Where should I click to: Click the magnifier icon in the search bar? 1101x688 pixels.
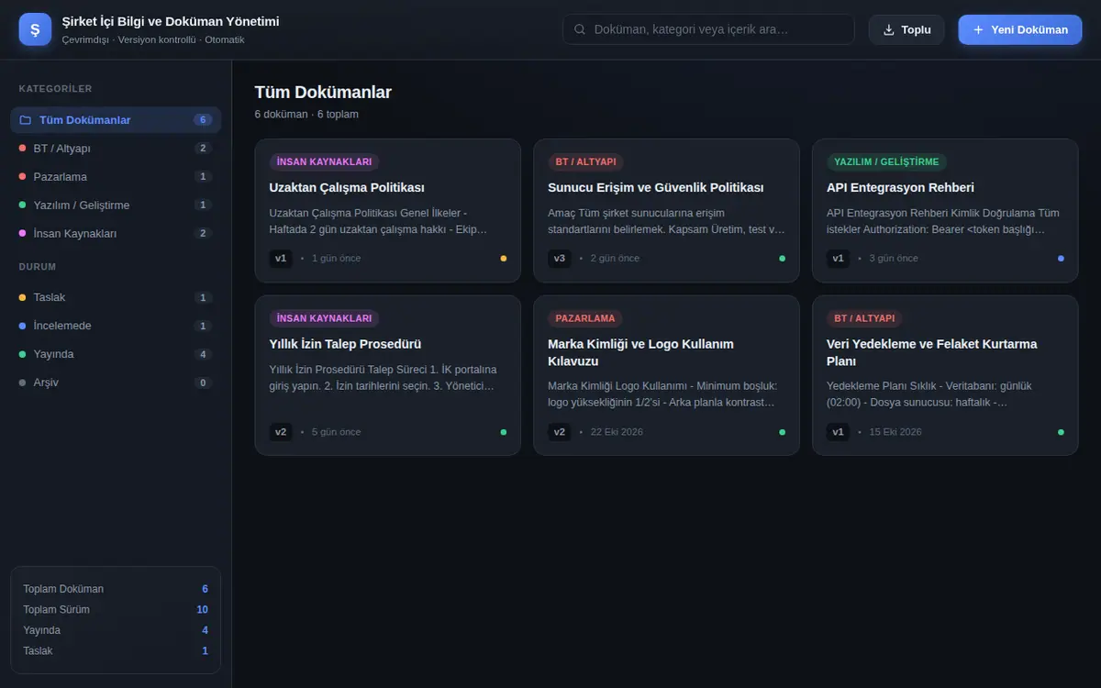[580, 29]
